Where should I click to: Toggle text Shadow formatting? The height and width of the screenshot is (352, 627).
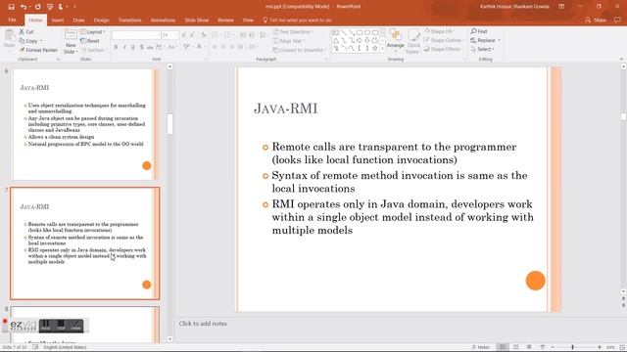[x=141, y=47]
